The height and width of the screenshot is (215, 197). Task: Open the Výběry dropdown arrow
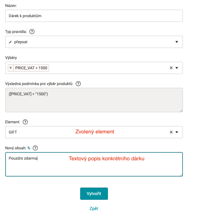[177, 68]
